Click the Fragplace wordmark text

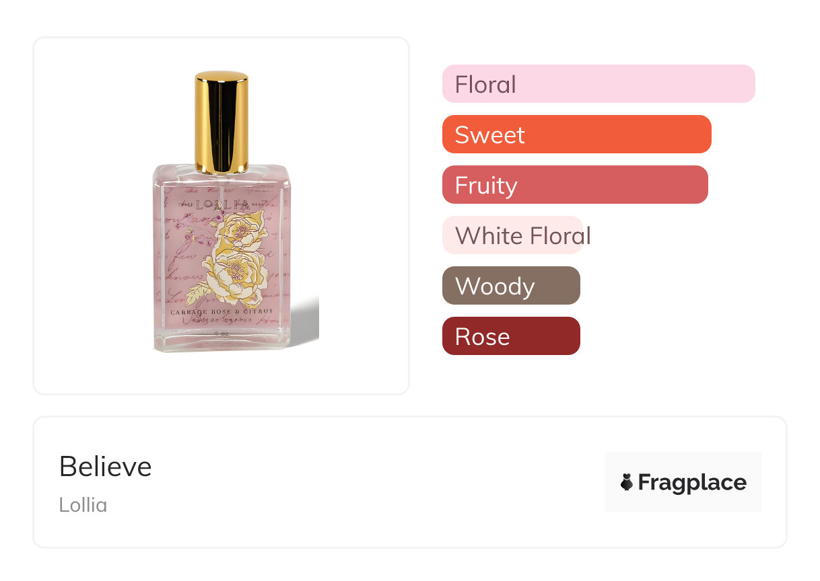[x=692, y=482]
